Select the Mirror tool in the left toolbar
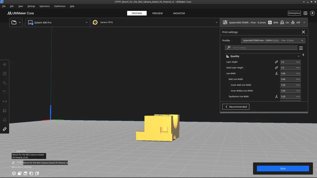317x178 pixels. click(x=5, y=101)
